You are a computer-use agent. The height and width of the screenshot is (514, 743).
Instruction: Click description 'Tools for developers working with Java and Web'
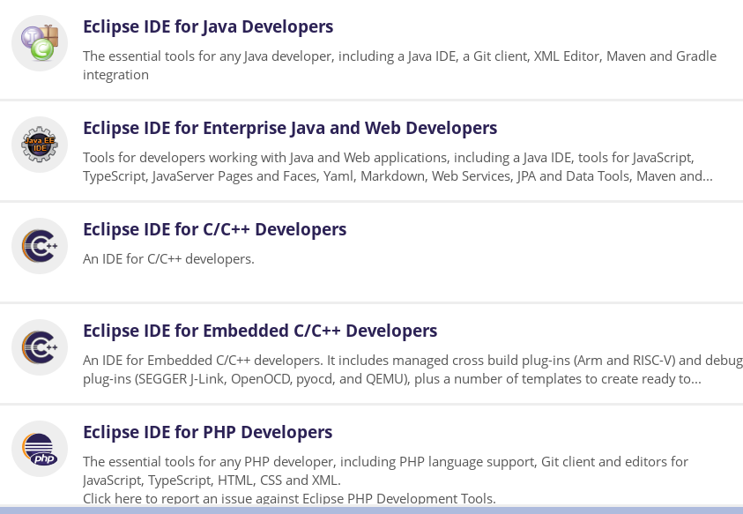coord(389,158)
